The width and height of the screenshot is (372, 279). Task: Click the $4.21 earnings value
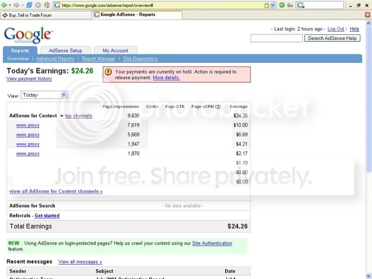[x=241, y=144]
